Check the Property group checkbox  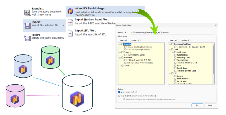click(123, 52)
